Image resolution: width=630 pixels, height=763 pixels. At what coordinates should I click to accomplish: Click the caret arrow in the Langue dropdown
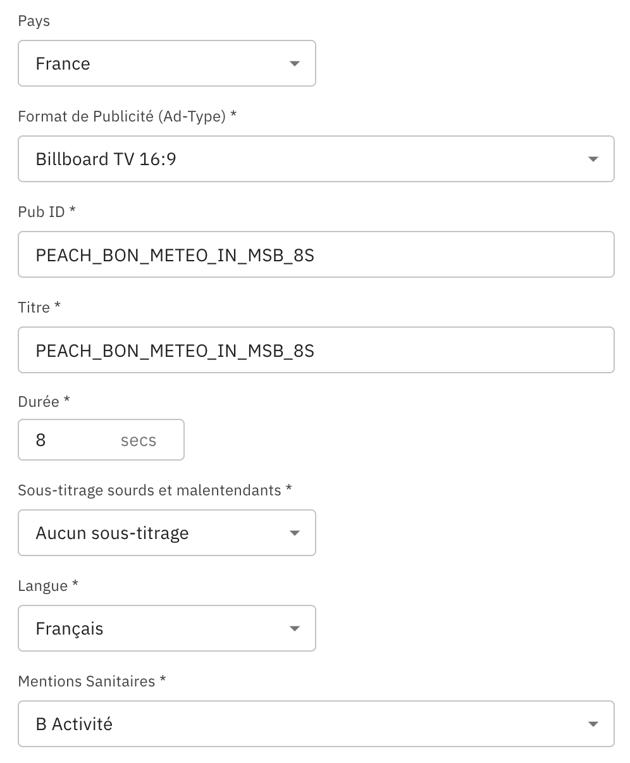[294, 629]
